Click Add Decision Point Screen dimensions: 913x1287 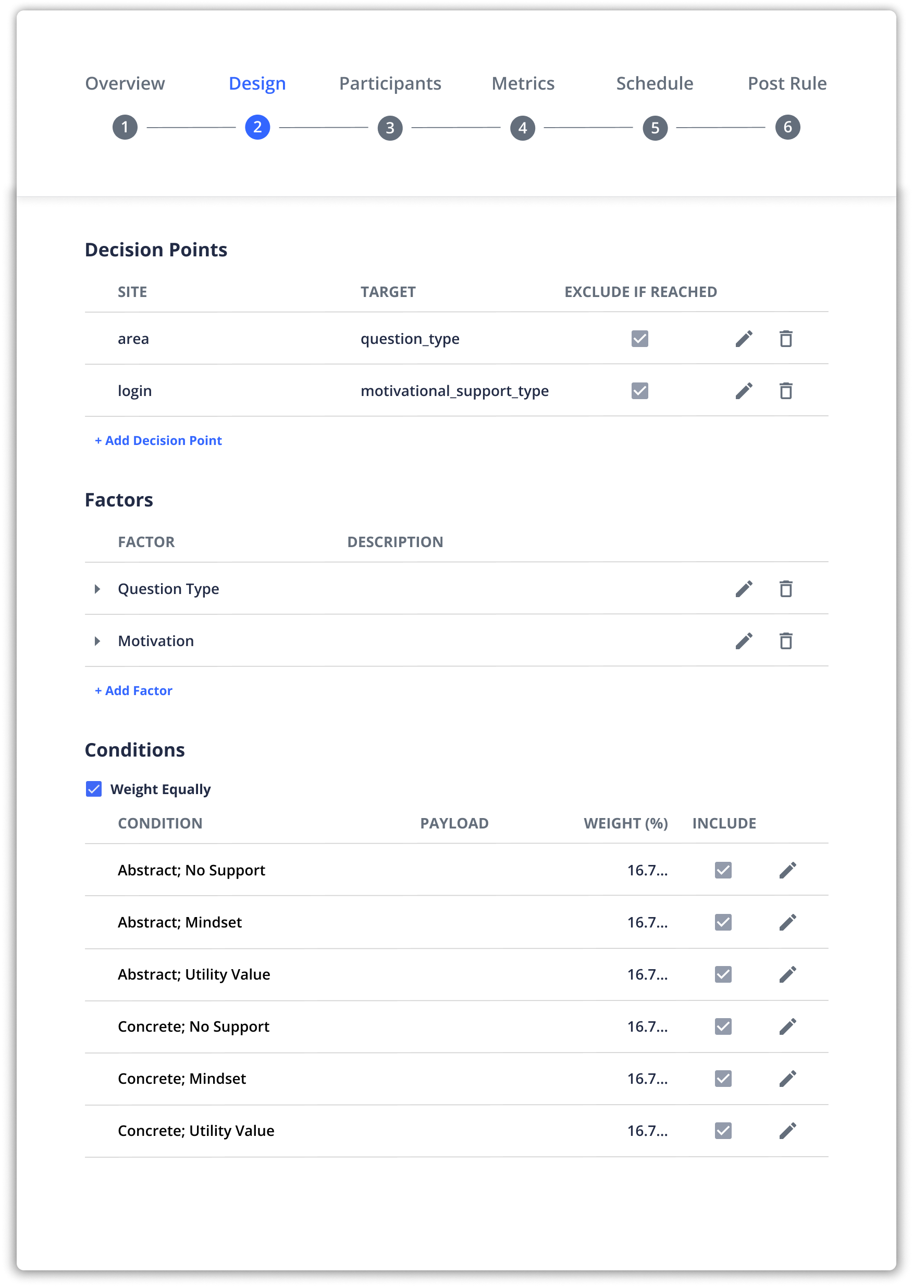(158, 441)
